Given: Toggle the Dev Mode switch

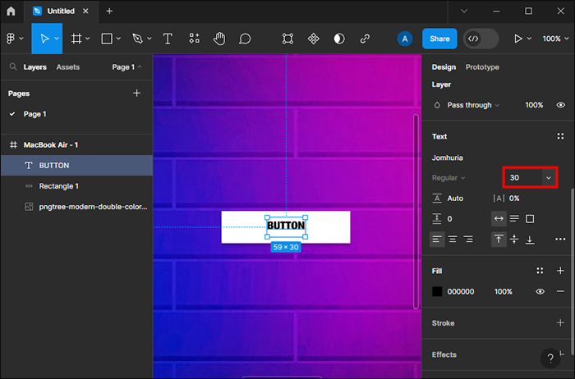Looking at the screenshot, I should click(x=481, y=39).
